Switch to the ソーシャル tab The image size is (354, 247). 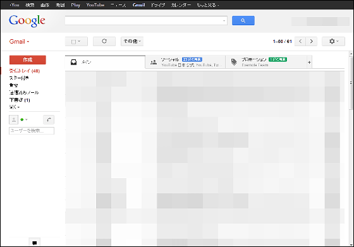pyautogui.click(x=185, y=62)
